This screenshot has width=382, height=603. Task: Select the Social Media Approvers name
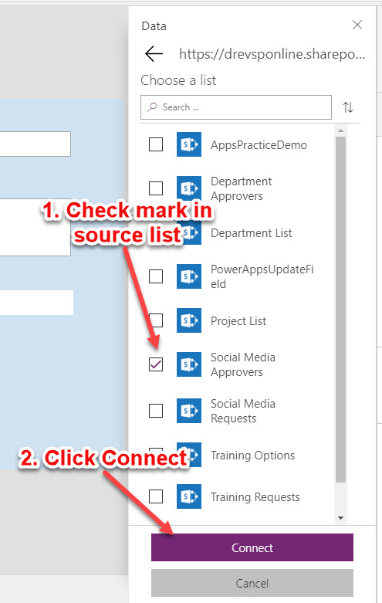pyautogui.click(x=243, y=364)
